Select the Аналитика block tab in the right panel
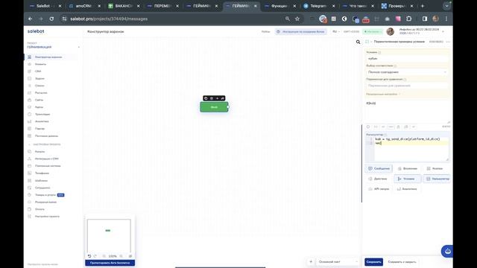The height and width of the screenshot is (268, 477). [407, 189]
